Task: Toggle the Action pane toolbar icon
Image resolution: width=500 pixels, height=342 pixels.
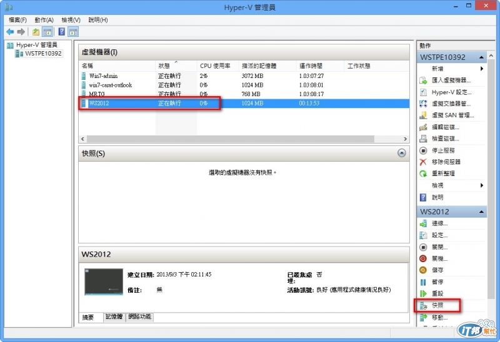Action: point(73,32)
